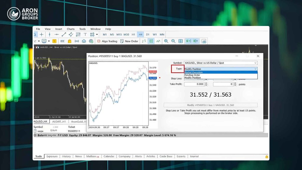Switch chart to candlestick display mode
302x170 pixels.
pyautogui.click(x=151, y=41)
